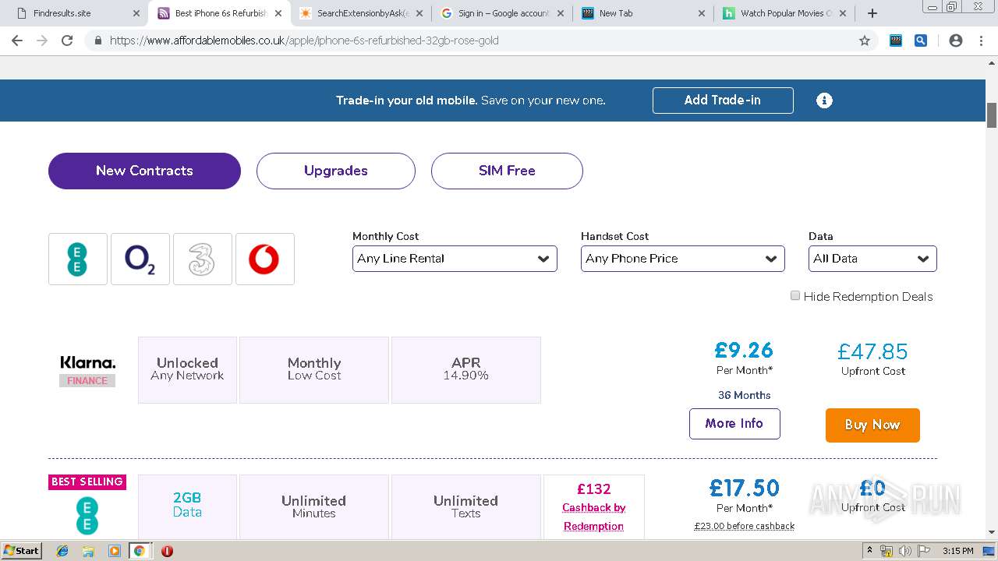Bookmark this page with the star icon
This screenshot has height=561, width=998.
click(x=865, y=41)
